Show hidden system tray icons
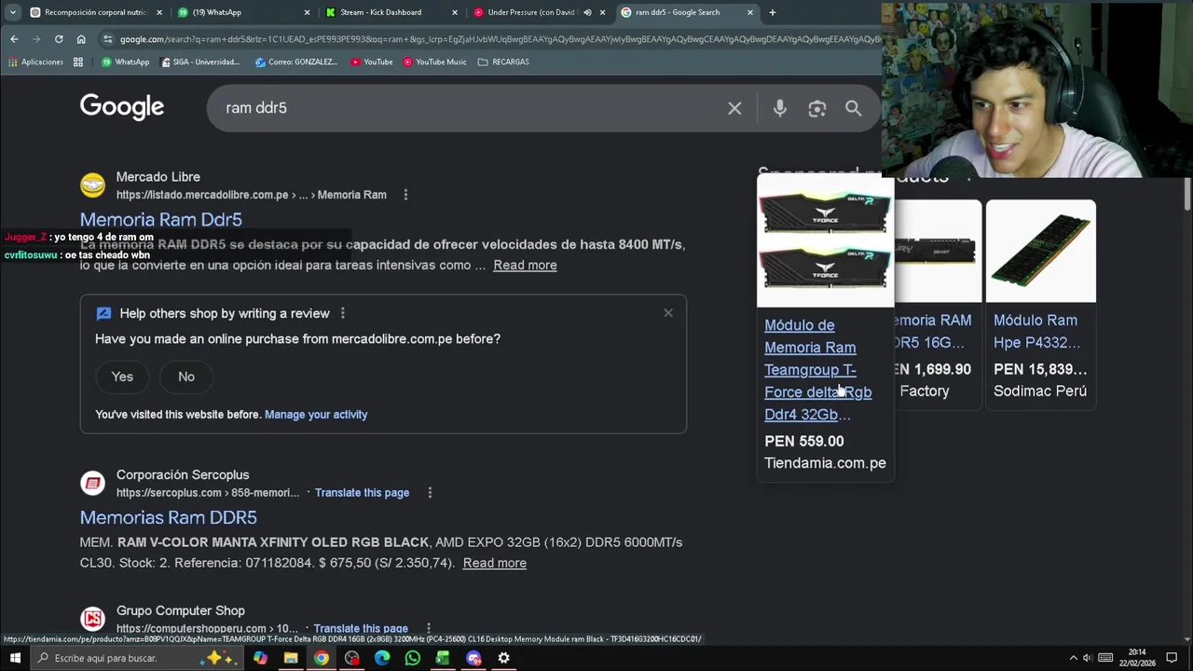Image resolution: width=1193 pixels, height=671 pixels. 1073,658
